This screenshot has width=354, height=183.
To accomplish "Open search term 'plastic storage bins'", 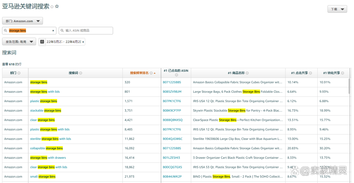I will 44,101.
